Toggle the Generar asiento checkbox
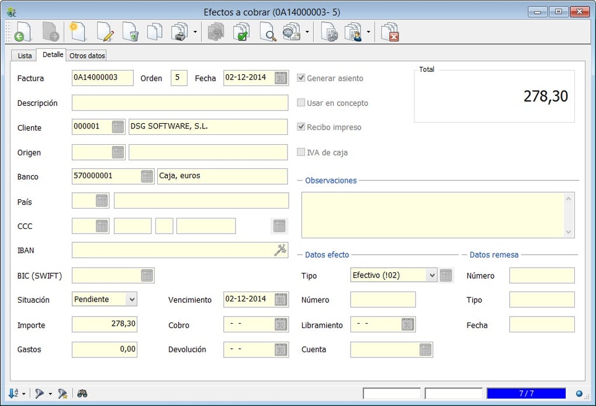 301,78
